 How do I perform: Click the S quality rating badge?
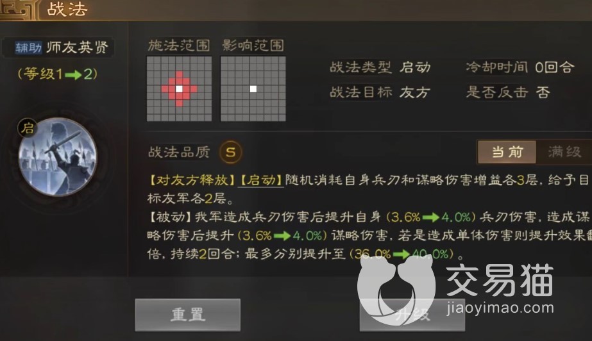tap(230, 152)
